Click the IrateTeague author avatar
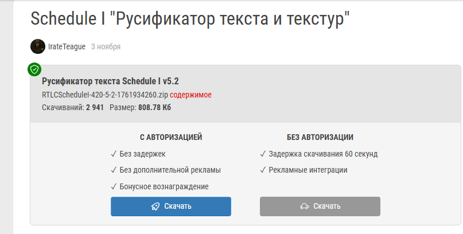Screen dimensions: 463x234 [x=38, y=46]
